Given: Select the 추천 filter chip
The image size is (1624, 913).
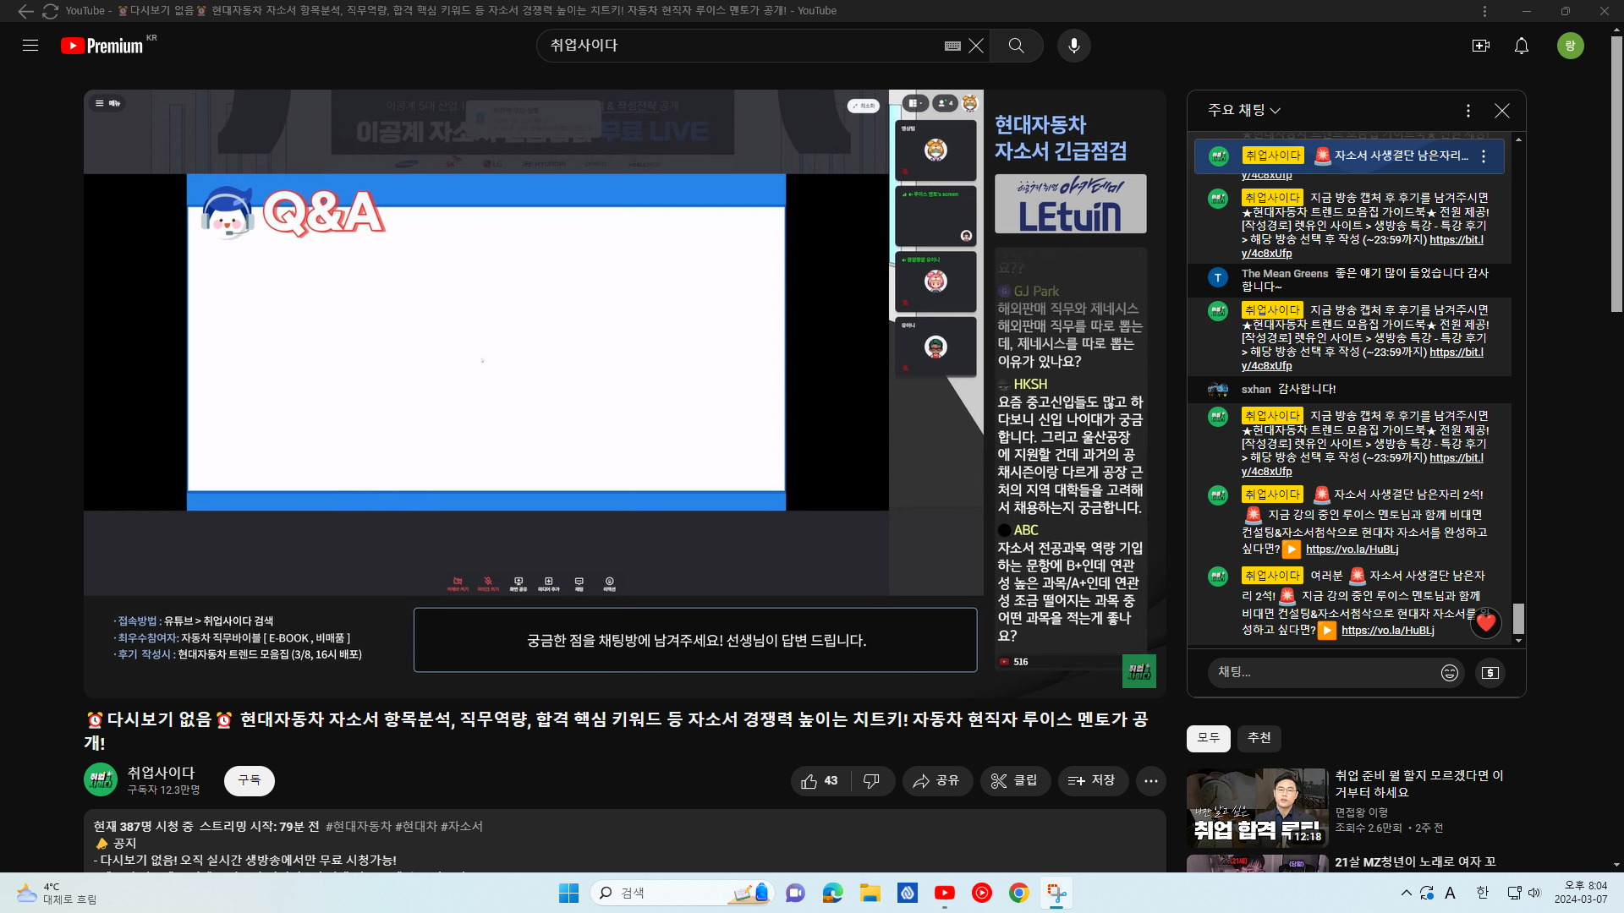Looking at the screenshot, I should coord(1259,738).
